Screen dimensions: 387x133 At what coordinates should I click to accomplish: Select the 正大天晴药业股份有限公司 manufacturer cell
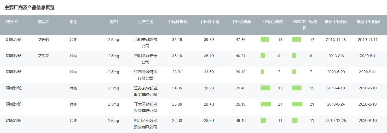(x=145, y=107)
